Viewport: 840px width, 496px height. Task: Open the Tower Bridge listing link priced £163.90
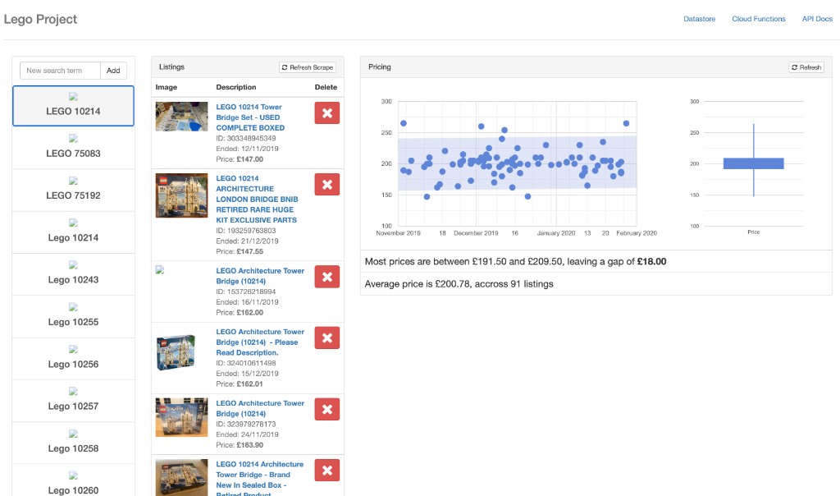[x=260, y=409]
